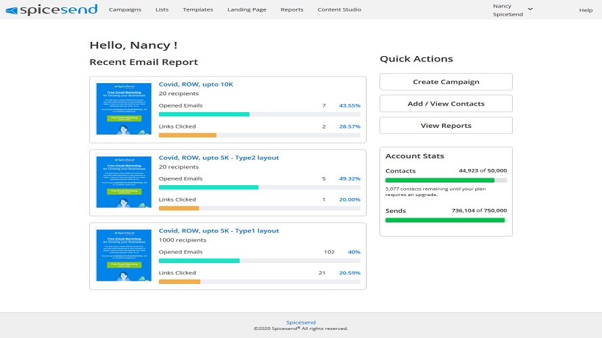This screenshot has height=338, width=602.
Task: Click thumbnail of the Type2 layout campaign
Action: 124,182
